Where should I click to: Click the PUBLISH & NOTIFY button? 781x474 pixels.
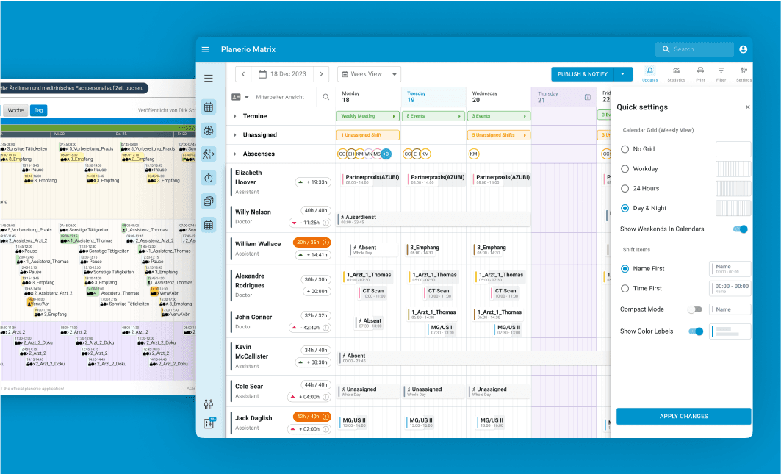(x=583, y=74)
